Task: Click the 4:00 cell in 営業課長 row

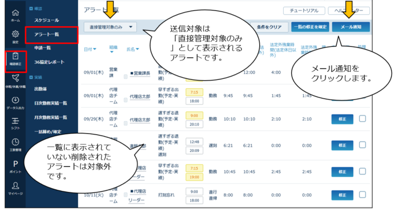Action: click(x=276, y=72)
